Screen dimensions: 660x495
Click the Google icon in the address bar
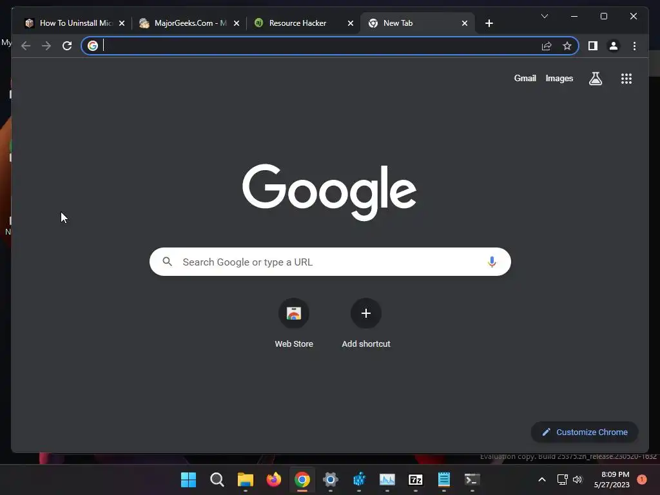pos(93,46)
